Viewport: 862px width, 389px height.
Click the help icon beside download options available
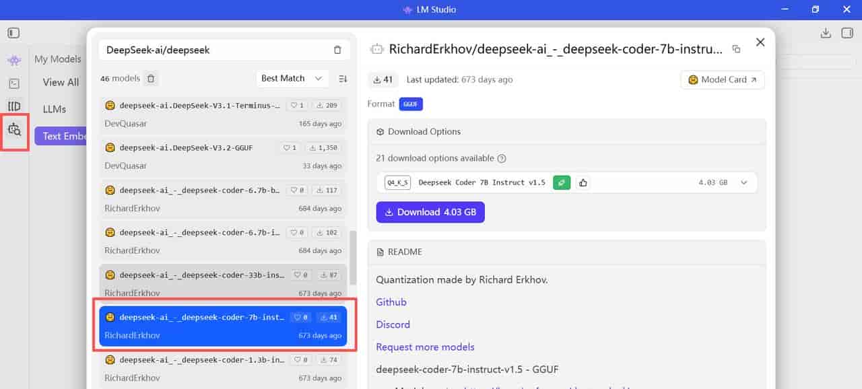(501, 159)
